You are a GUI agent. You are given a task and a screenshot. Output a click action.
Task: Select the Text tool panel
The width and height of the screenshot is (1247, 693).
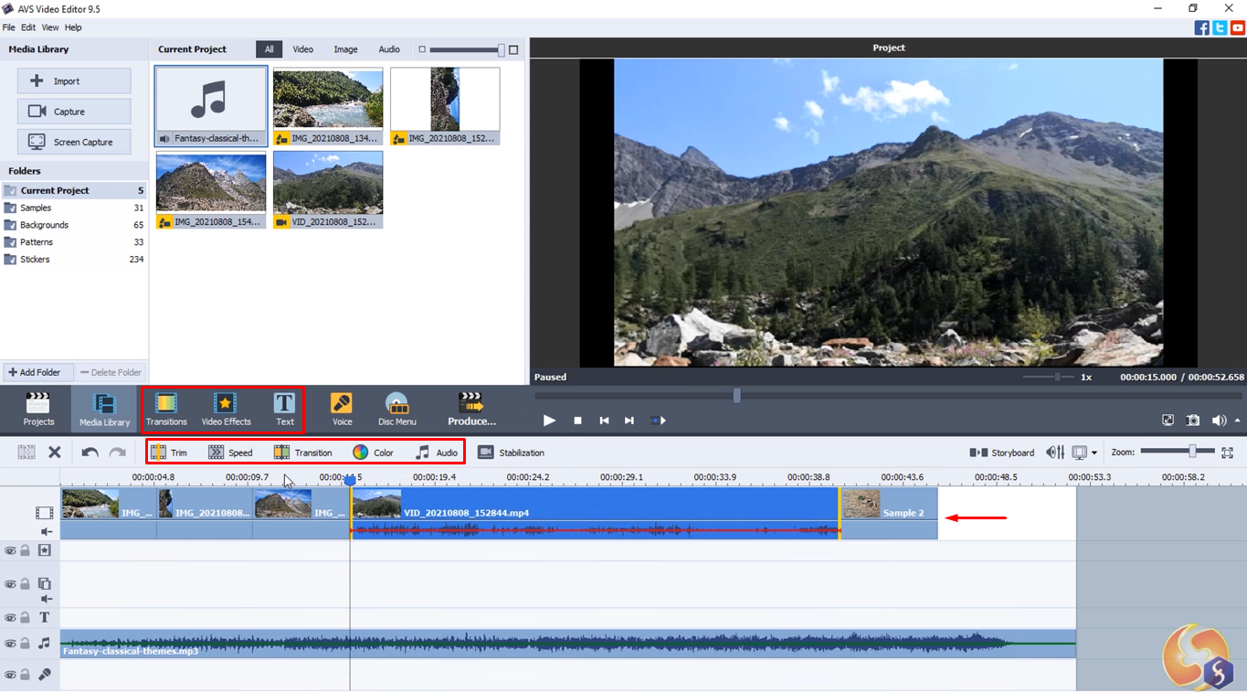coord(284,409)
